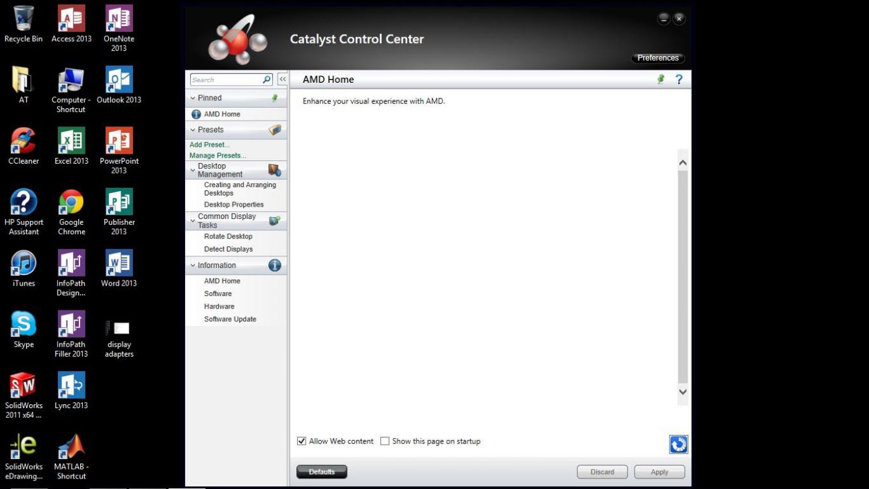Click the Defaults button

322,472
